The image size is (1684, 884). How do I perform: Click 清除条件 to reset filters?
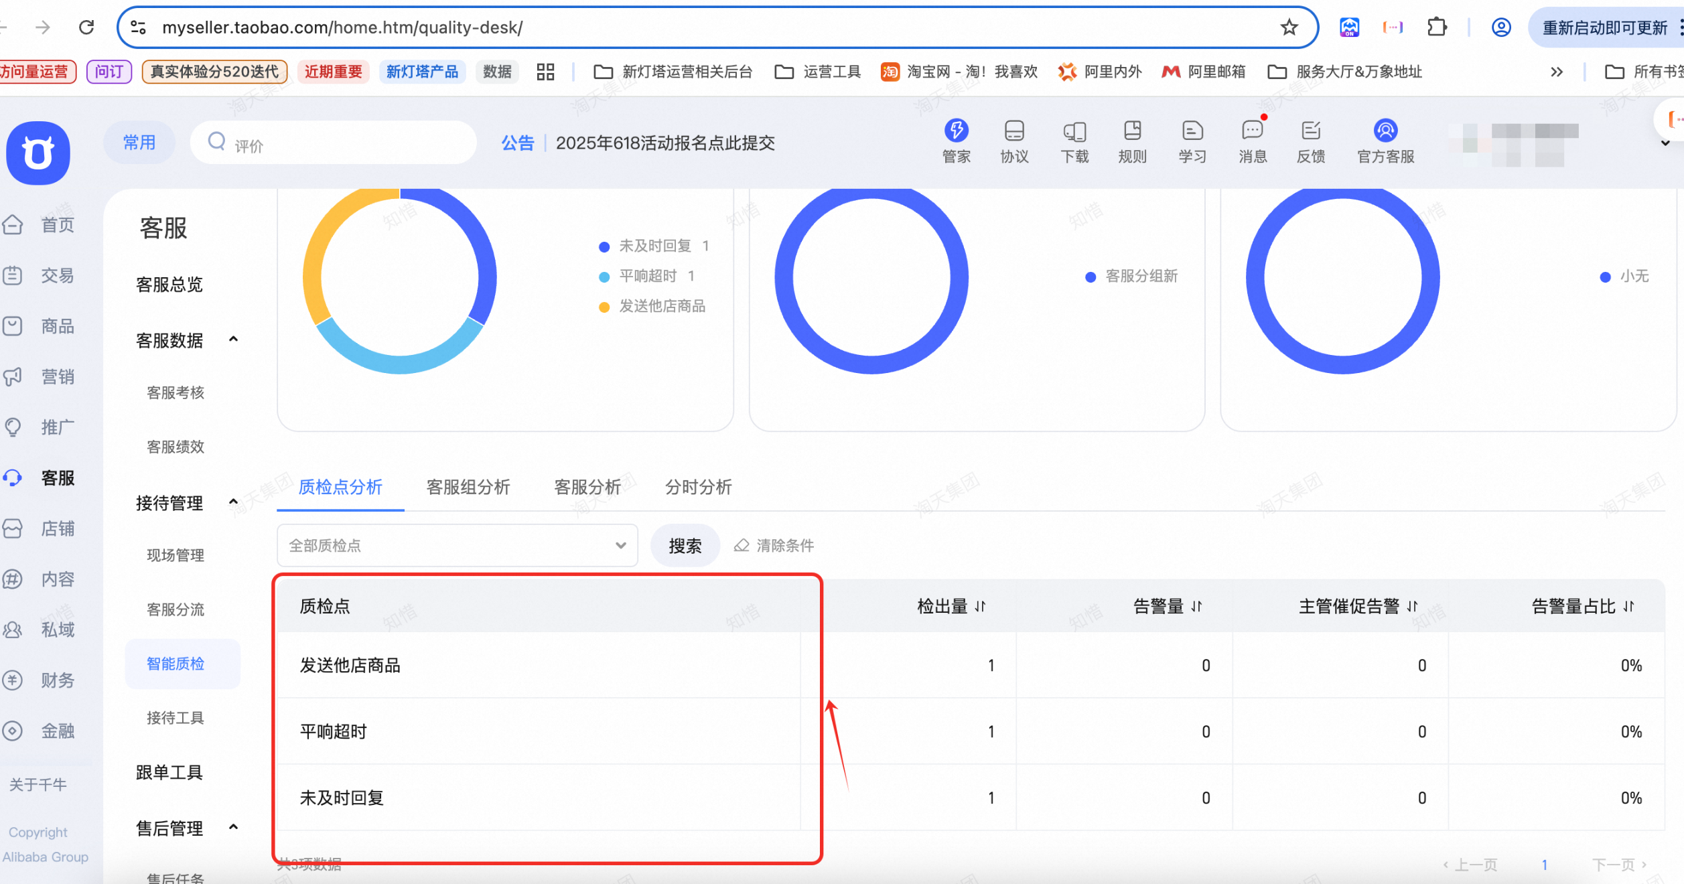pyautogui.click(x=774, y=546)
